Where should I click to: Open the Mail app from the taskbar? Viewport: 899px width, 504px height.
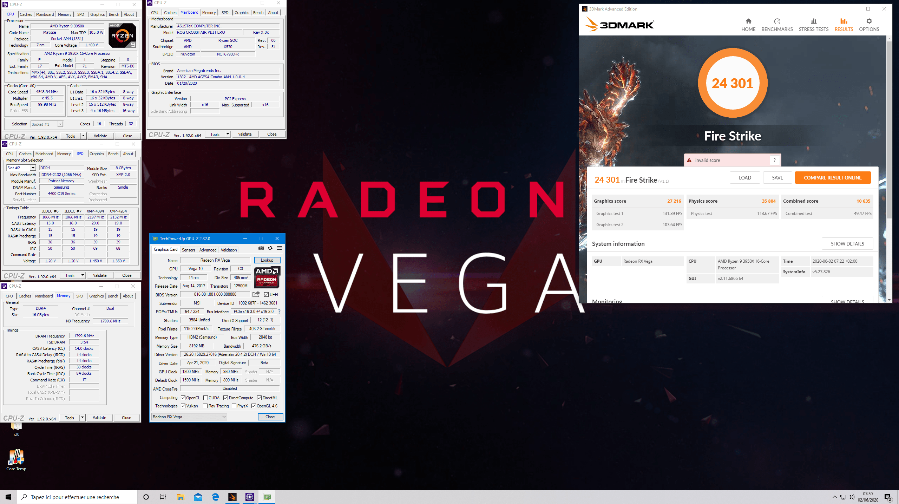pyautogui.click(x=198, y=497)
